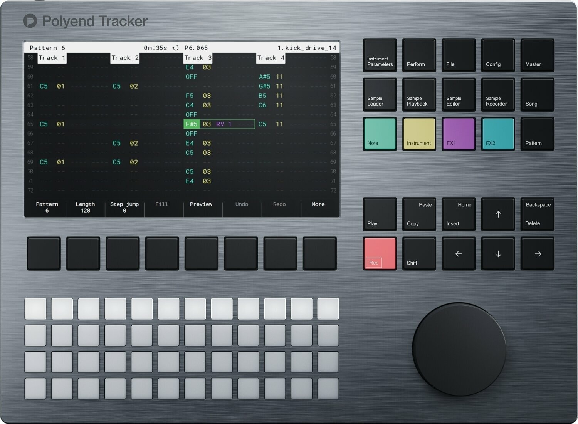The image size is (578, 424).
Task: Toggle FX2 column editing
Action: [x=497, y=134]
